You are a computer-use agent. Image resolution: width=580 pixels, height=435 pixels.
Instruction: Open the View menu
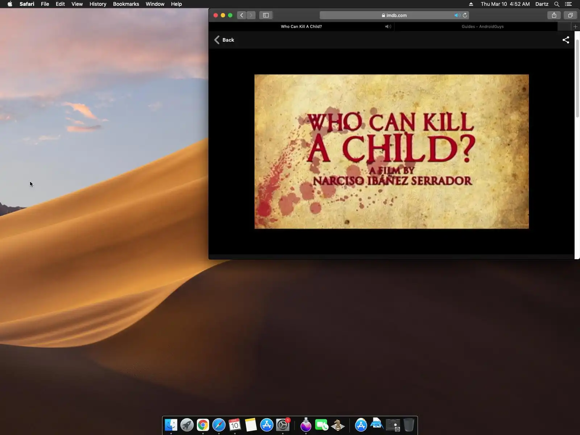pos(77,4)
